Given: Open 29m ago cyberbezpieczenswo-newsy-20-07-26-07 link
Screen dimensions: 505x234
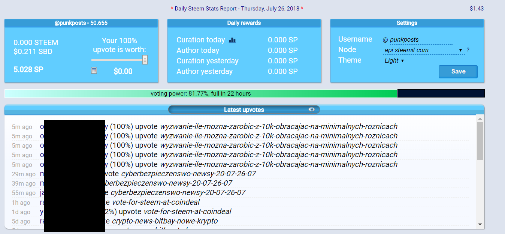Looking at the screenshot, I should point(188,174).
